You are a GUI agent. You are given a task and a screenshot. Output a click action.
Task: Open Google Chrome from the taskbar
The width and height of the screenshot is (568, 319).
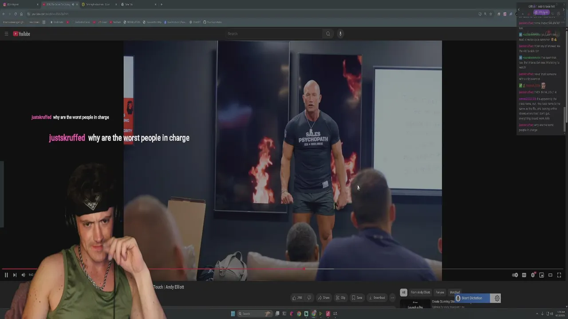(299, 314)
